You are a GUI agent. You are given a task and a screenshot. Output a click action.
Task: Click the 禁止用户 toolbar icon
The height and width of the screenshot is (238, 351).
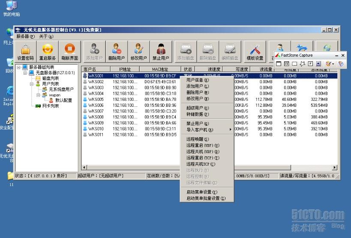(x=161, y=52)
